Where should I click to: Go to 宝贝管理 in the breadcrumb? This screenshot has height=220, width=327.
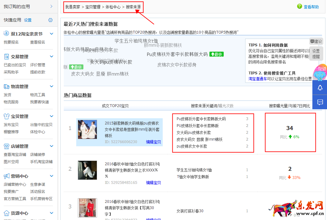[x=93, y=7]
